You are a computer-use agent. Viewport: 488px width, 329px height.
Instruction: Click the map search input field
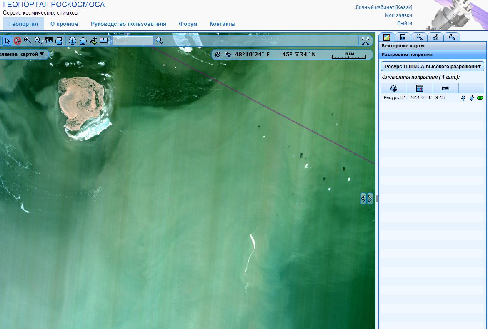(x=133, y=41)
